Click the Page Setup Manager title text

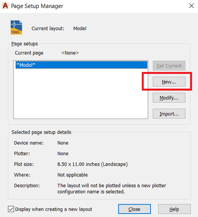[x=37, y=6]
